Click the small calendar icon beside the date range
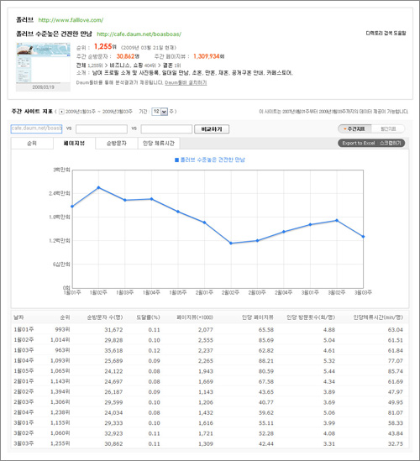Image resolution: width=420 pixels, height=461 pixels. [61, 112]
